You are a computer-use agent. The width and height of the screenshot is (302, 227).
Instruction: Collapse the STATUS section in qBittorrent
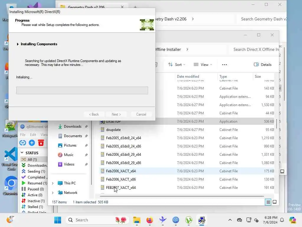[22, 153]
